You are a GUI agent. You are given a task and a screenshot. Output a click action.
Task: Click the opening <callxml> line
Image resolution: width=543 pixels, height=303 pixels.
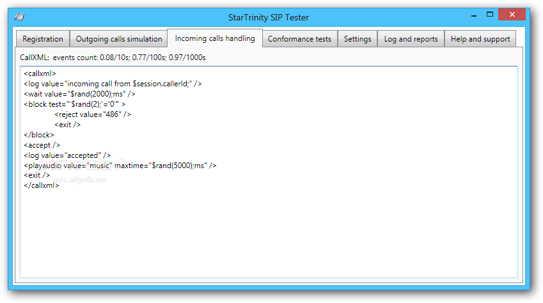coord(40,74)
